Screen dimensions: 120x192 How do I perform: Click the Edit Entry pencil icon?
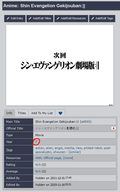pyautogui.click(x=8, y=18)
